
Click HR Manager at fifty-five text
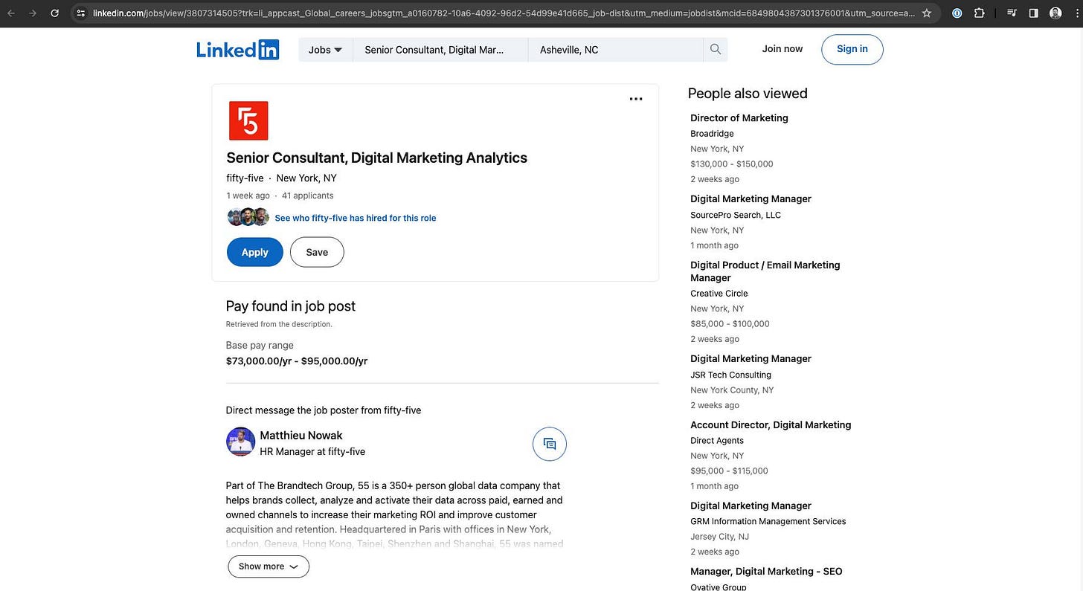pyautogui.click(x=312, y=451)
